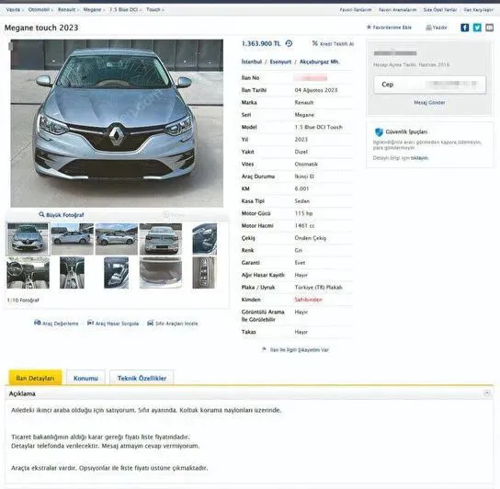Add listing to favorites star icon
This screenshot has height=489, width=500.
pos(369,27)
